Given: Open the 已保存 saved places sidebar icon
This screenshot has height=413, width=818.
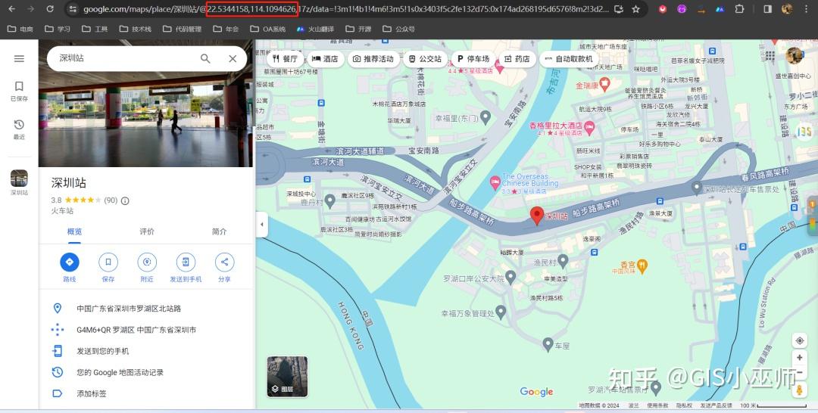Looking at the screenshot, I should 19,91.
